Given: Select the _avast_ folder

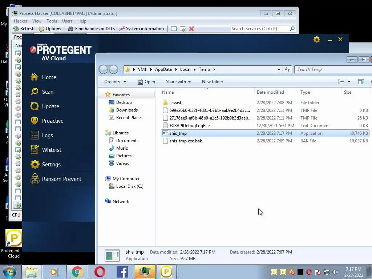Looking at the screenshot, I should coord(265,103).
